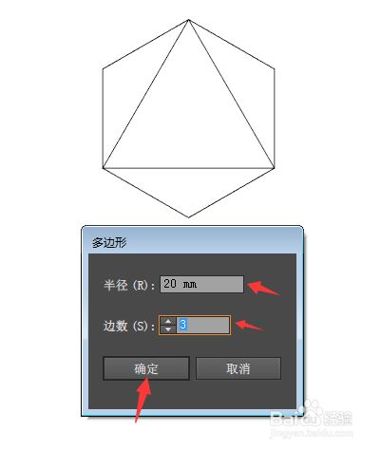
Task: Click the 取消 button to dismiss the dialog
Action: click(238, 368)
